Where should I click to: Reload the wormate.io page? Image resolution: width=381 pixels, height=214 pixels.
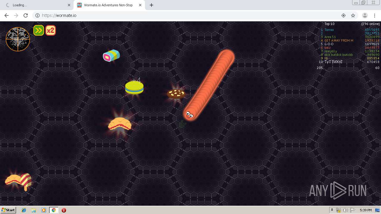tap(26, 15)
